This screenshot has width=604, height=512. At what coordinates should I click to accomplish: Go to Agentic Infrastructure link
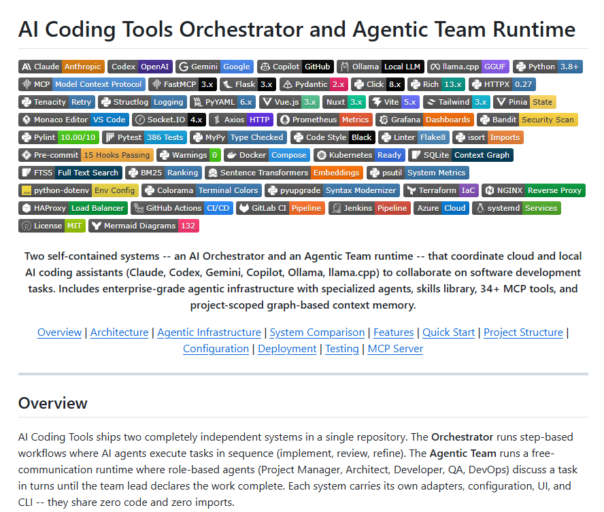pyautogui.click(x=209, y=332)
